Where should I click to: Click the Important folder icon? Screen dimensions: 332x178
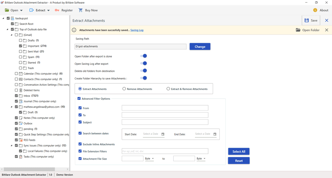point(25,46)
